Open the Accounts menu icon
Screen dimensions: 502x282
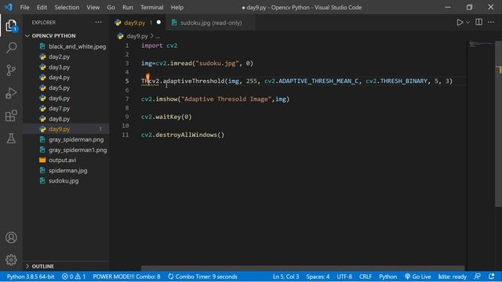click(x=11, y=237)
